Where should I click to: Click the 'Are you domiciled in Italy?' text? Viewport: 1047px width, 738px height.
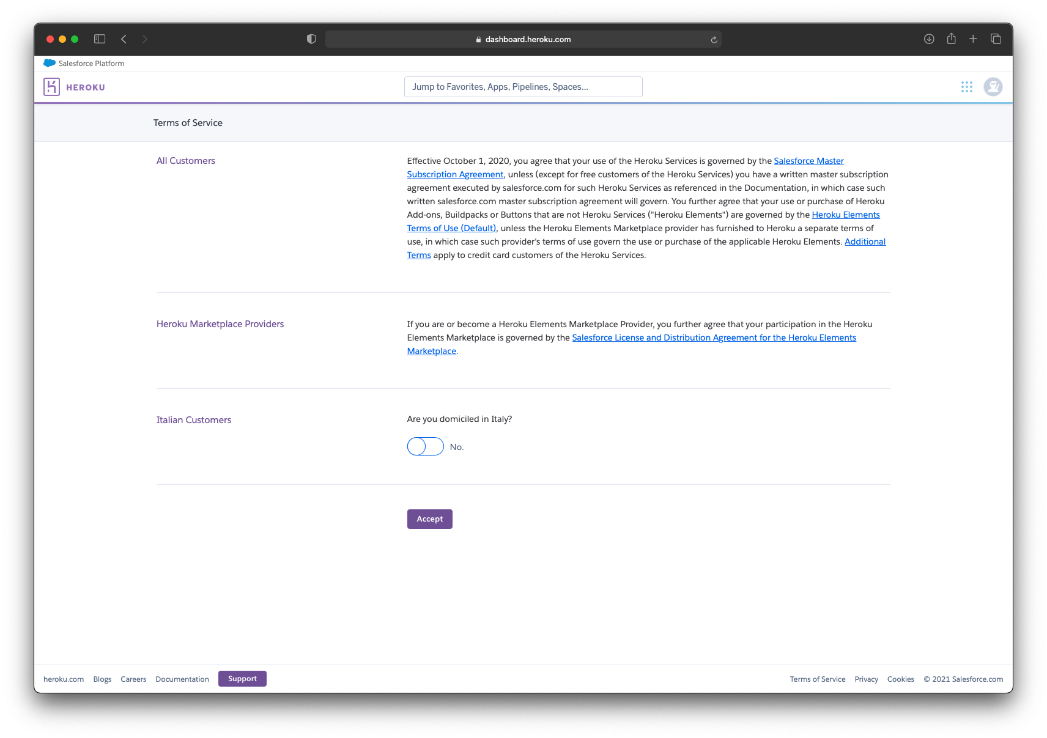(459, 419)
